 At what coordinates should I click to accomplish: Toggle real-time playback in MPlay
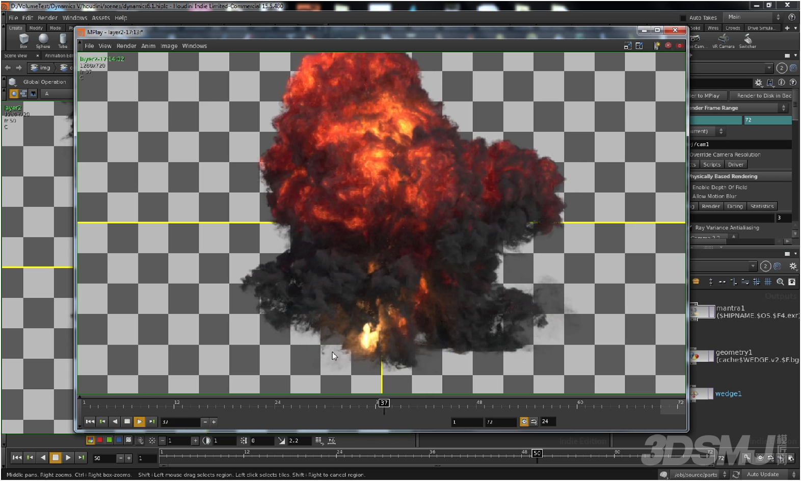click(524, 421)
